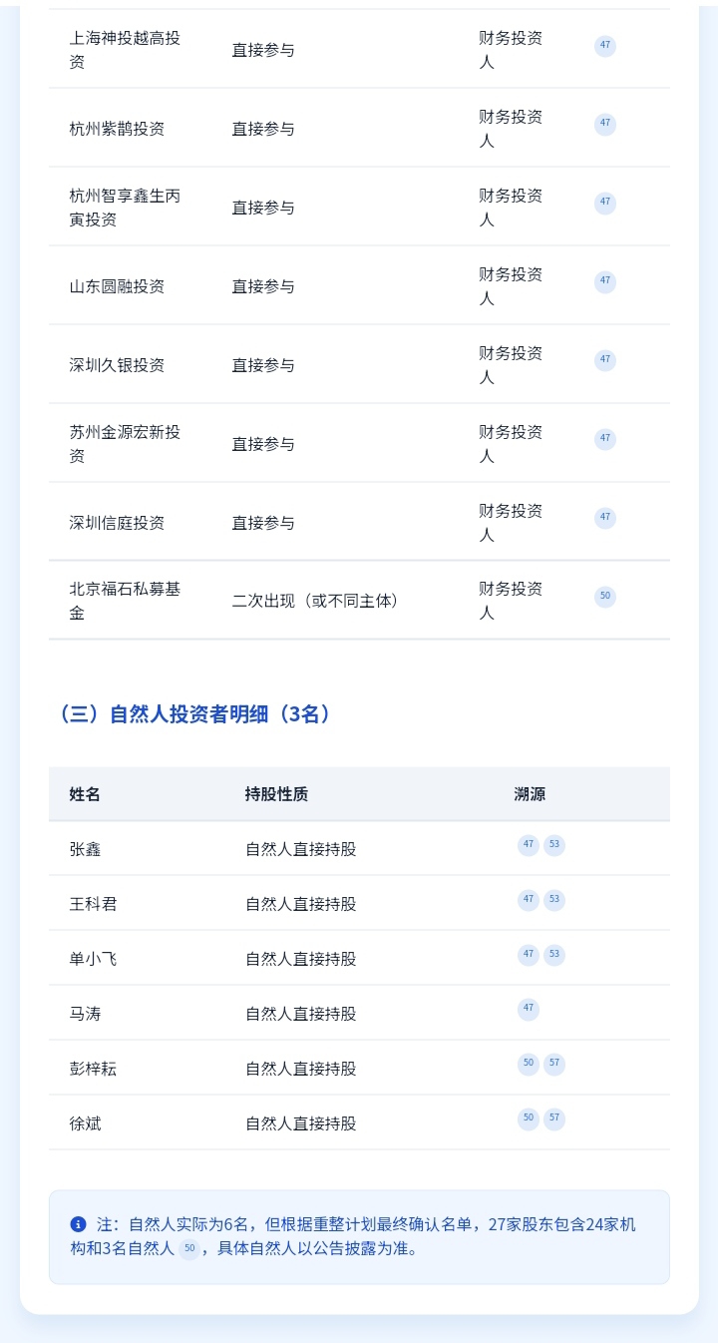The height and width of the screenshot is (1343, 718).
Task: Open citation 47 beside 杭州智享鑫生丙寅投资
Action: (605, 204)
